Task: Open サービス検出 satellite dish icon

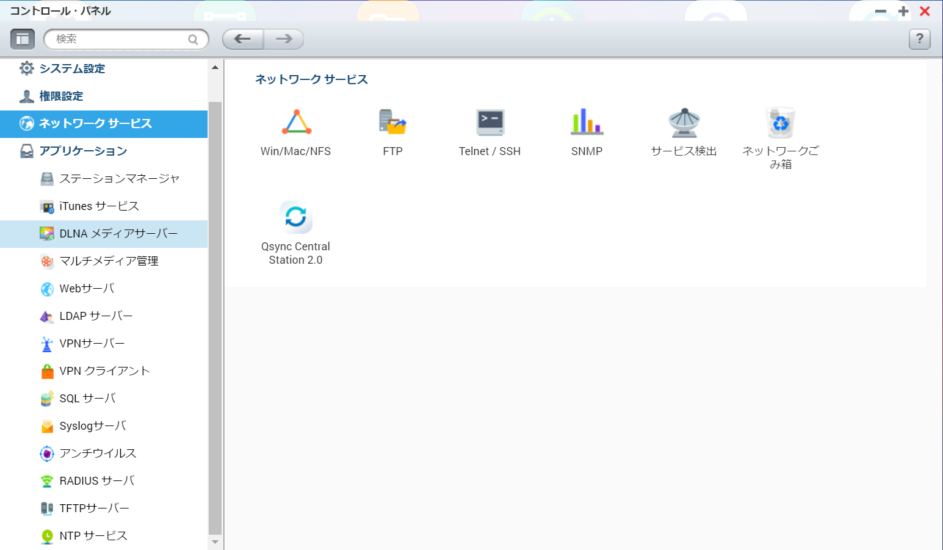Action: coord(684,122)
